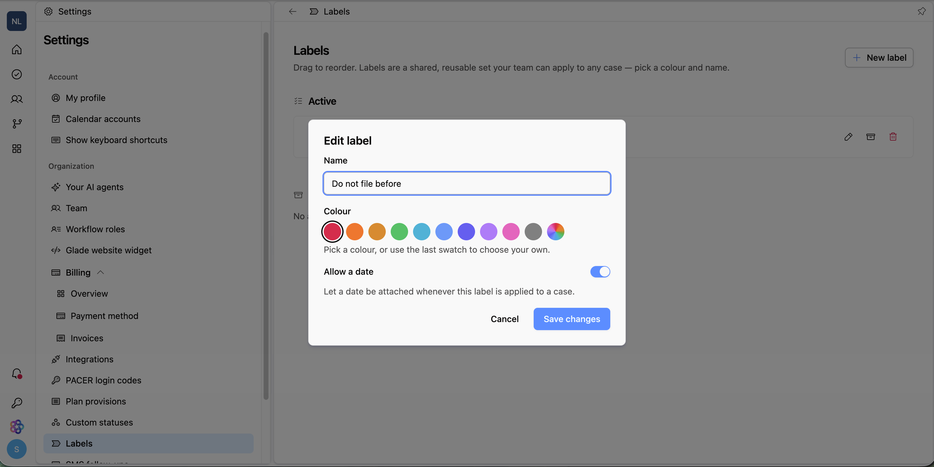
Task: Open the workflow branch icon in rail
Action: 17,124
